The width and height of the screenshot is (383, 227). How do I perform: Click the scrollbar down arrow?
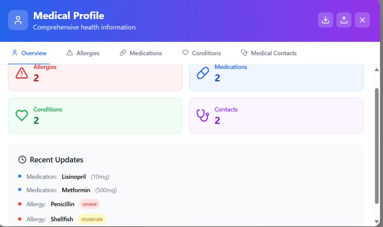click(x=377, y=221)
